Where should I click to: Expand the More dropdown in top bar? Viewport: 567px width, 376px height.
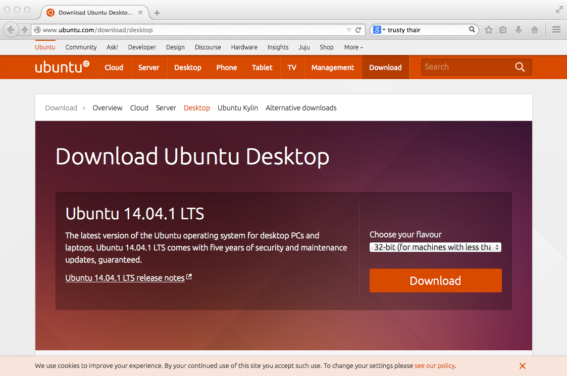353,47
